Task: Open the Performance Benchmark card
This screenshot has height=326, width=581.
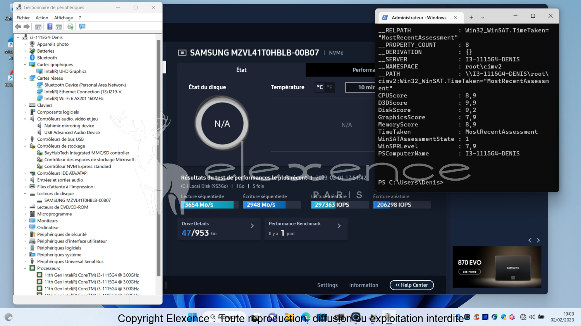Action: click(x=306, y=229)
